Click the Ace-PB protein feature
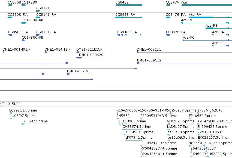The height and width of the screenshot is (158, 232). (x=222, y=46)
